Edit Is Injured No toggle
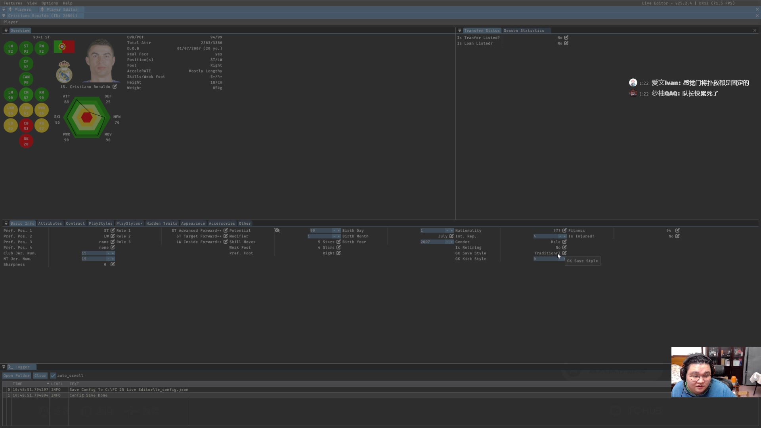761x428 pixels. (x=677, y=236)
